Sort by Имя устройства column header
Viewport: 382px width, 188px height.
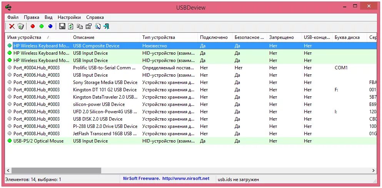pos(38,37)
